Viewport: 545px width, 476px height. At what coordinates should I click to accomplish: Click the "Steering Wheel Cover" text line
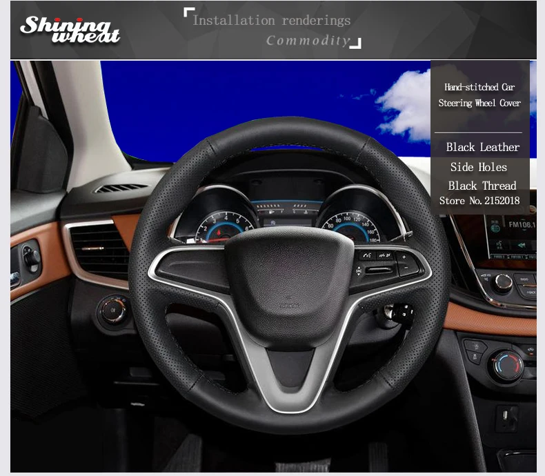[479, 103]
